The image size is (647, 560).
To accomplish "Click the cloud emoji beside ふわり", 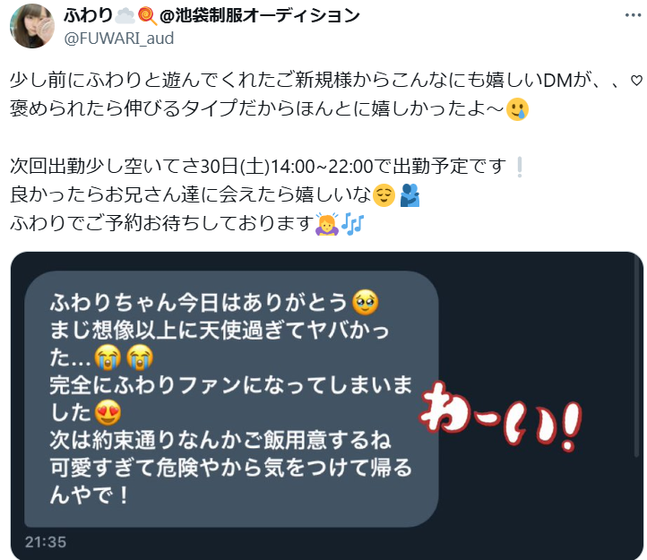I will [x=125, y=16].
